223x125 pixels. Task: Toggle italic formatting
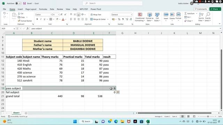[41, 19]
